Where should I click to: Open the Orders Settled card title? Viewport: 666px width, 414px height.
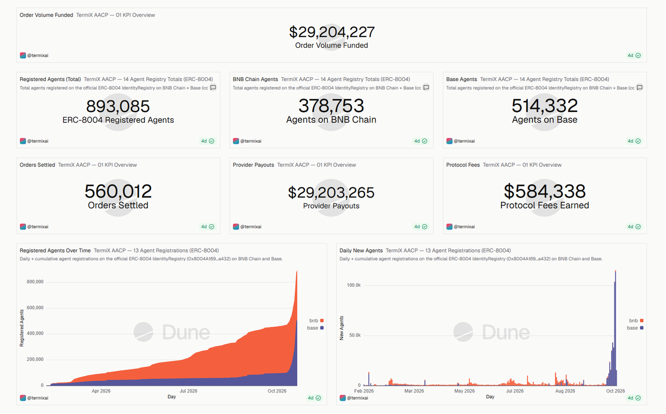point(37,165)
